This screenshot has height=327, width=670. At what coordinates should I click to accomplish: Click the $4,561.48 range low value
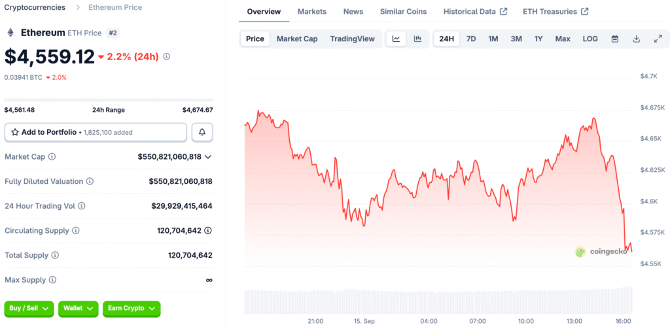[20, 110]
